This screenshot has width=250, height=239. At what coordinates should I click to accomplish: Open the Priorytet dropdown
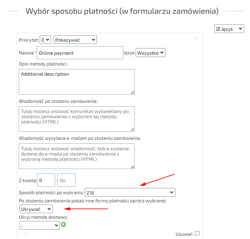click(45, 40)
